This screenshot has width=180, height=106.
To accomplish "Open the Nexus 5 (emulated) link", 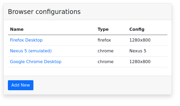I will [x=31, y=51].
